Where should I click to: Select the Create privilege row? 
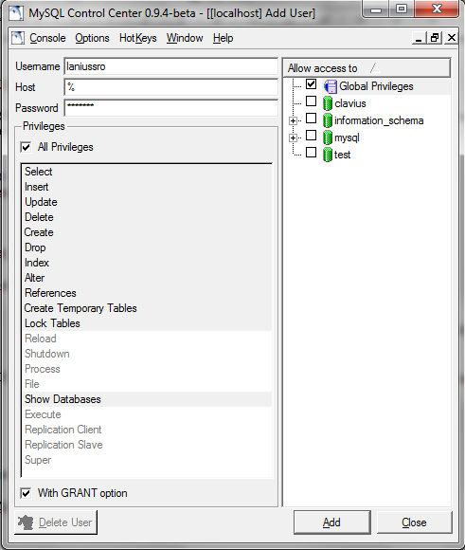coord(147,232)
